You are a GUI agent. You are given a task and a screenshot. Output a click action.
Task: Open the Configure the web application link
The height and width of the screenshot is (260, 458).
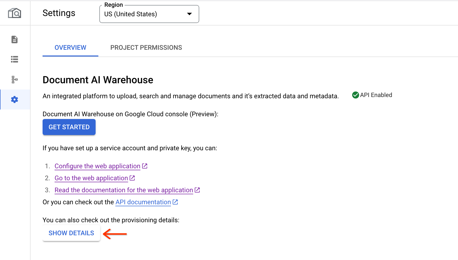[x=97, y=166]
